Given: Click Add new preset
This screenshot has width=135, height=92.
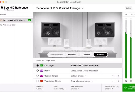Looking at the screenshot, I should click(8, 25).
